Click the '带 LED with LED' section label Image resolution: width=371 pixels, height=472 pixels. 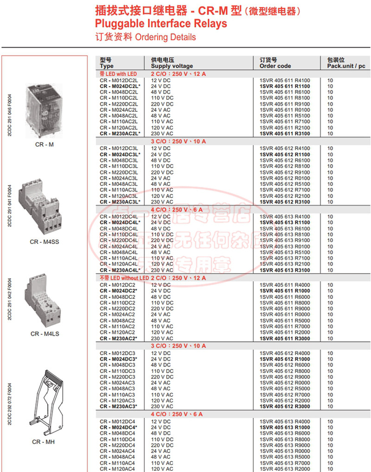[118, 74]
